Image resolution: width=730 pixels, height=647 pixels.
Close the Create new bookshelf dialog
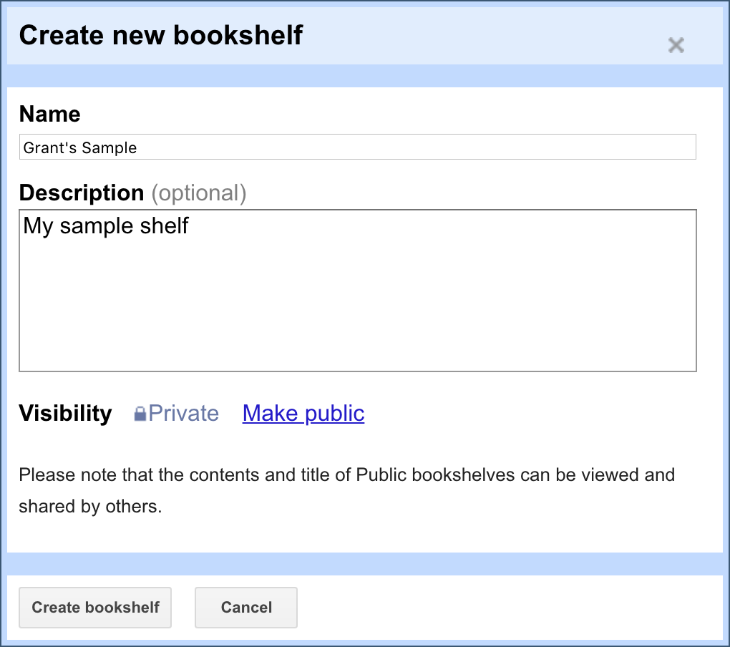click(676, 45)
